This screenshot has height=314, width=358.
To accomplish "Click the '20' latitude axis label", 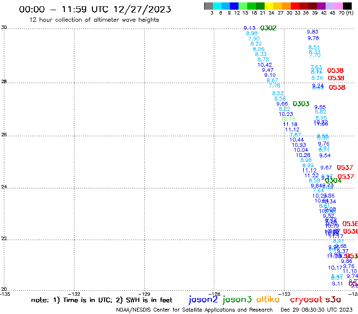I will pyautogui.click(x=4, y=289).
